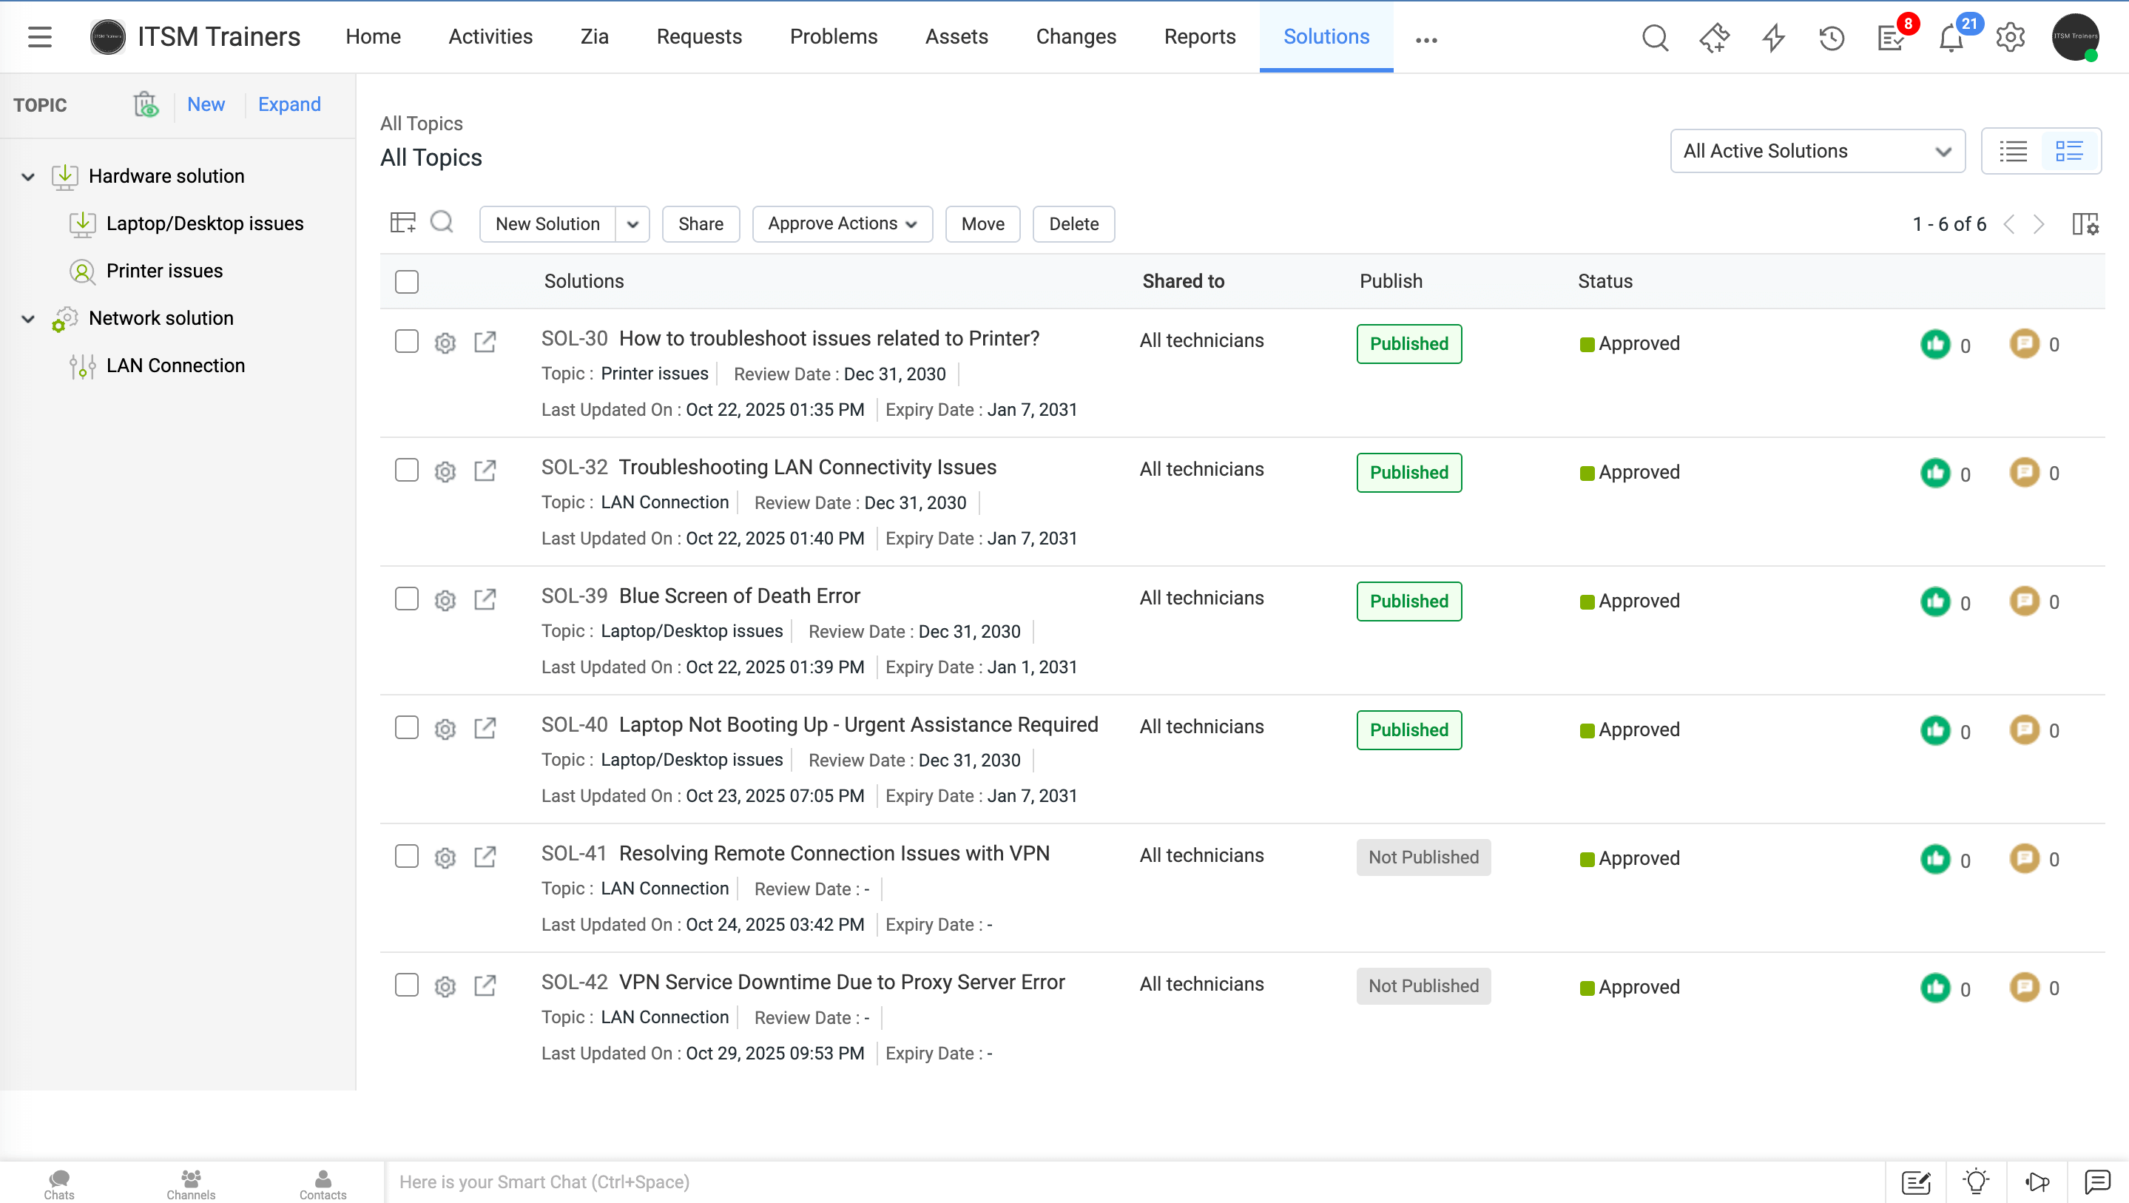Expand the Approve Actions dropdown
2129x1203 pixels.
841,224
